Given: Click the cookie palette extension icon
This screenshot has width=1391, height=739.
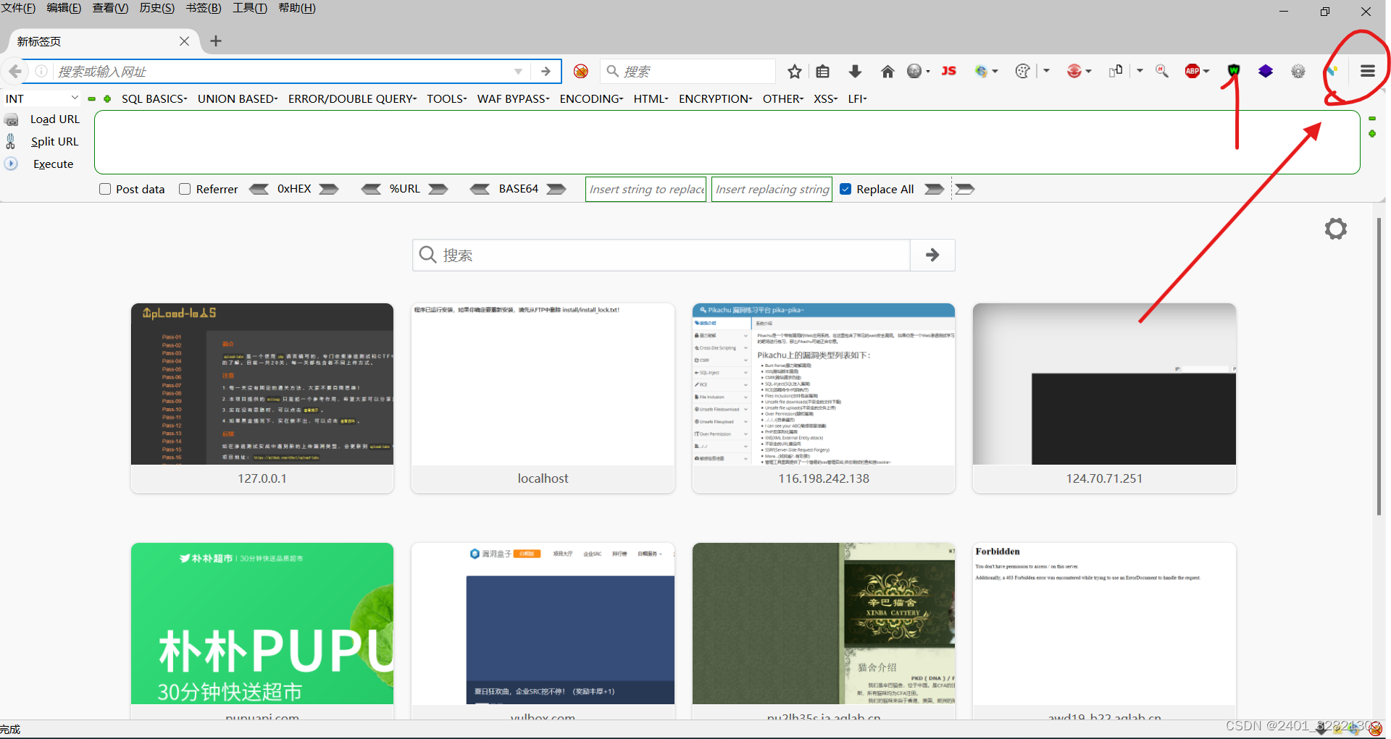Looking at the screenshot, I should point(1022,71).
